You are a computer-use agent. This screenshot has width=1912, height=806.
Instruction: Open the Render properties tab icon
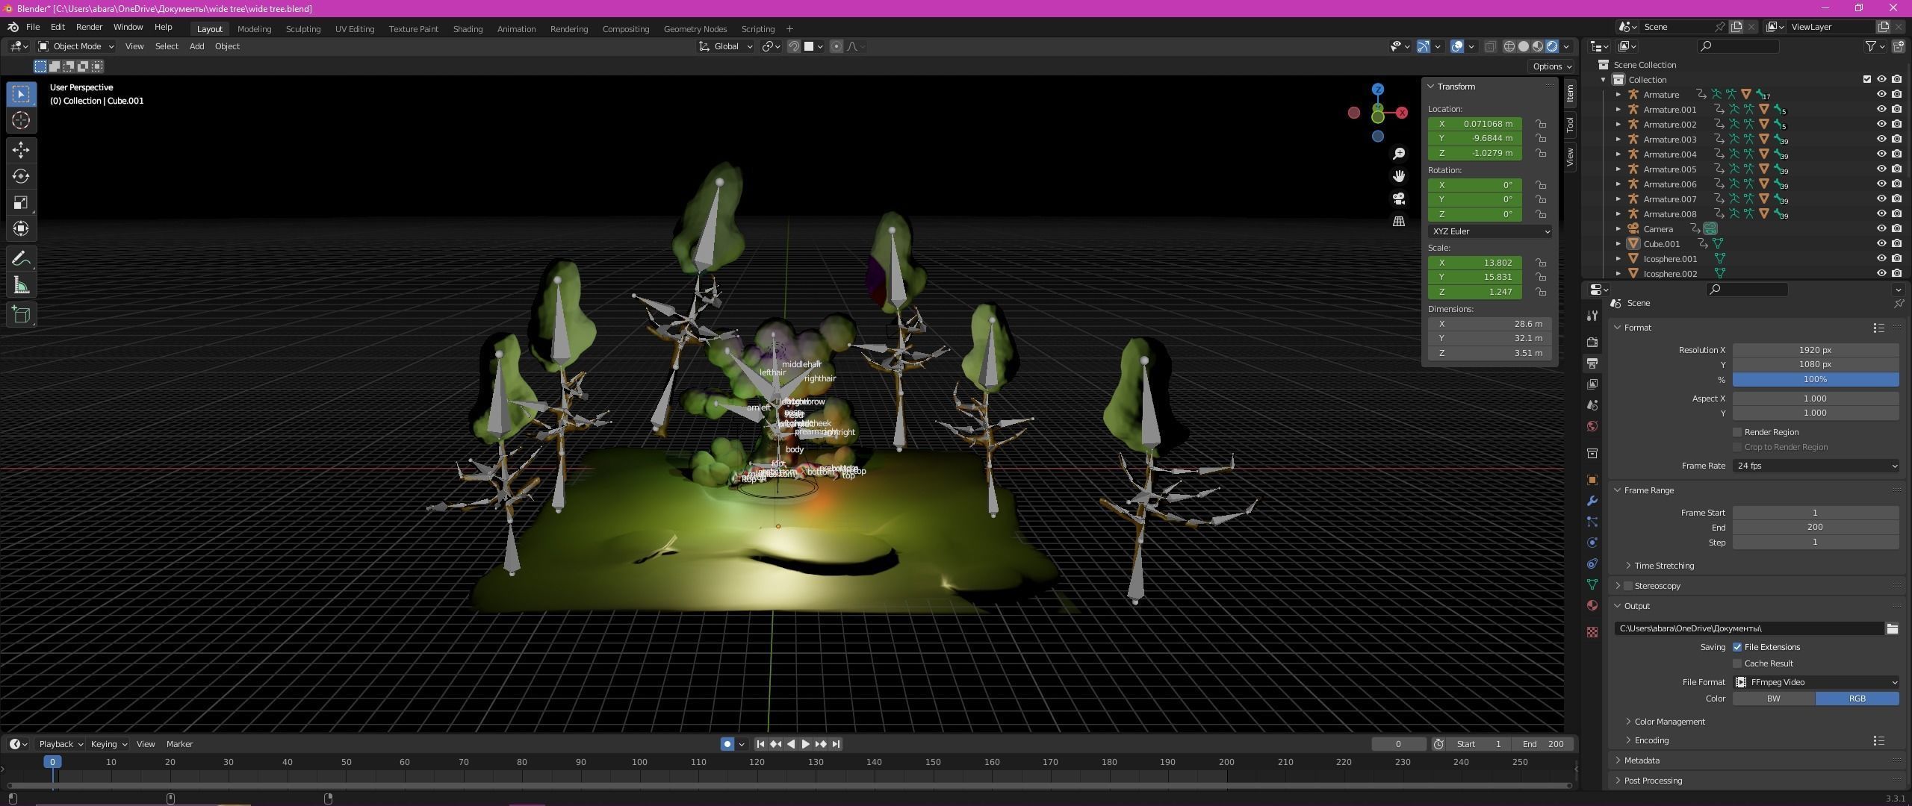[1592, 342]
